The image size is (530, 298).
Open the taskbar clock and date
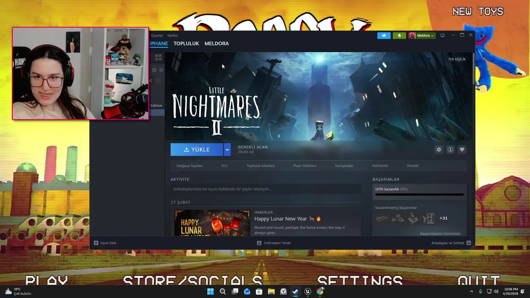511,291
